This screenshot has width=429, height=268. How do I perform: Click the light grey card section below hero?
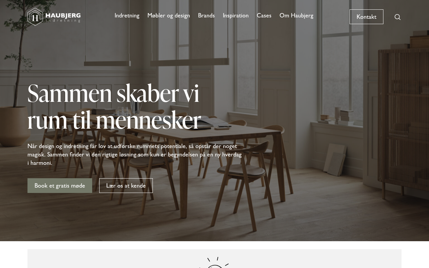click(214, 259)
